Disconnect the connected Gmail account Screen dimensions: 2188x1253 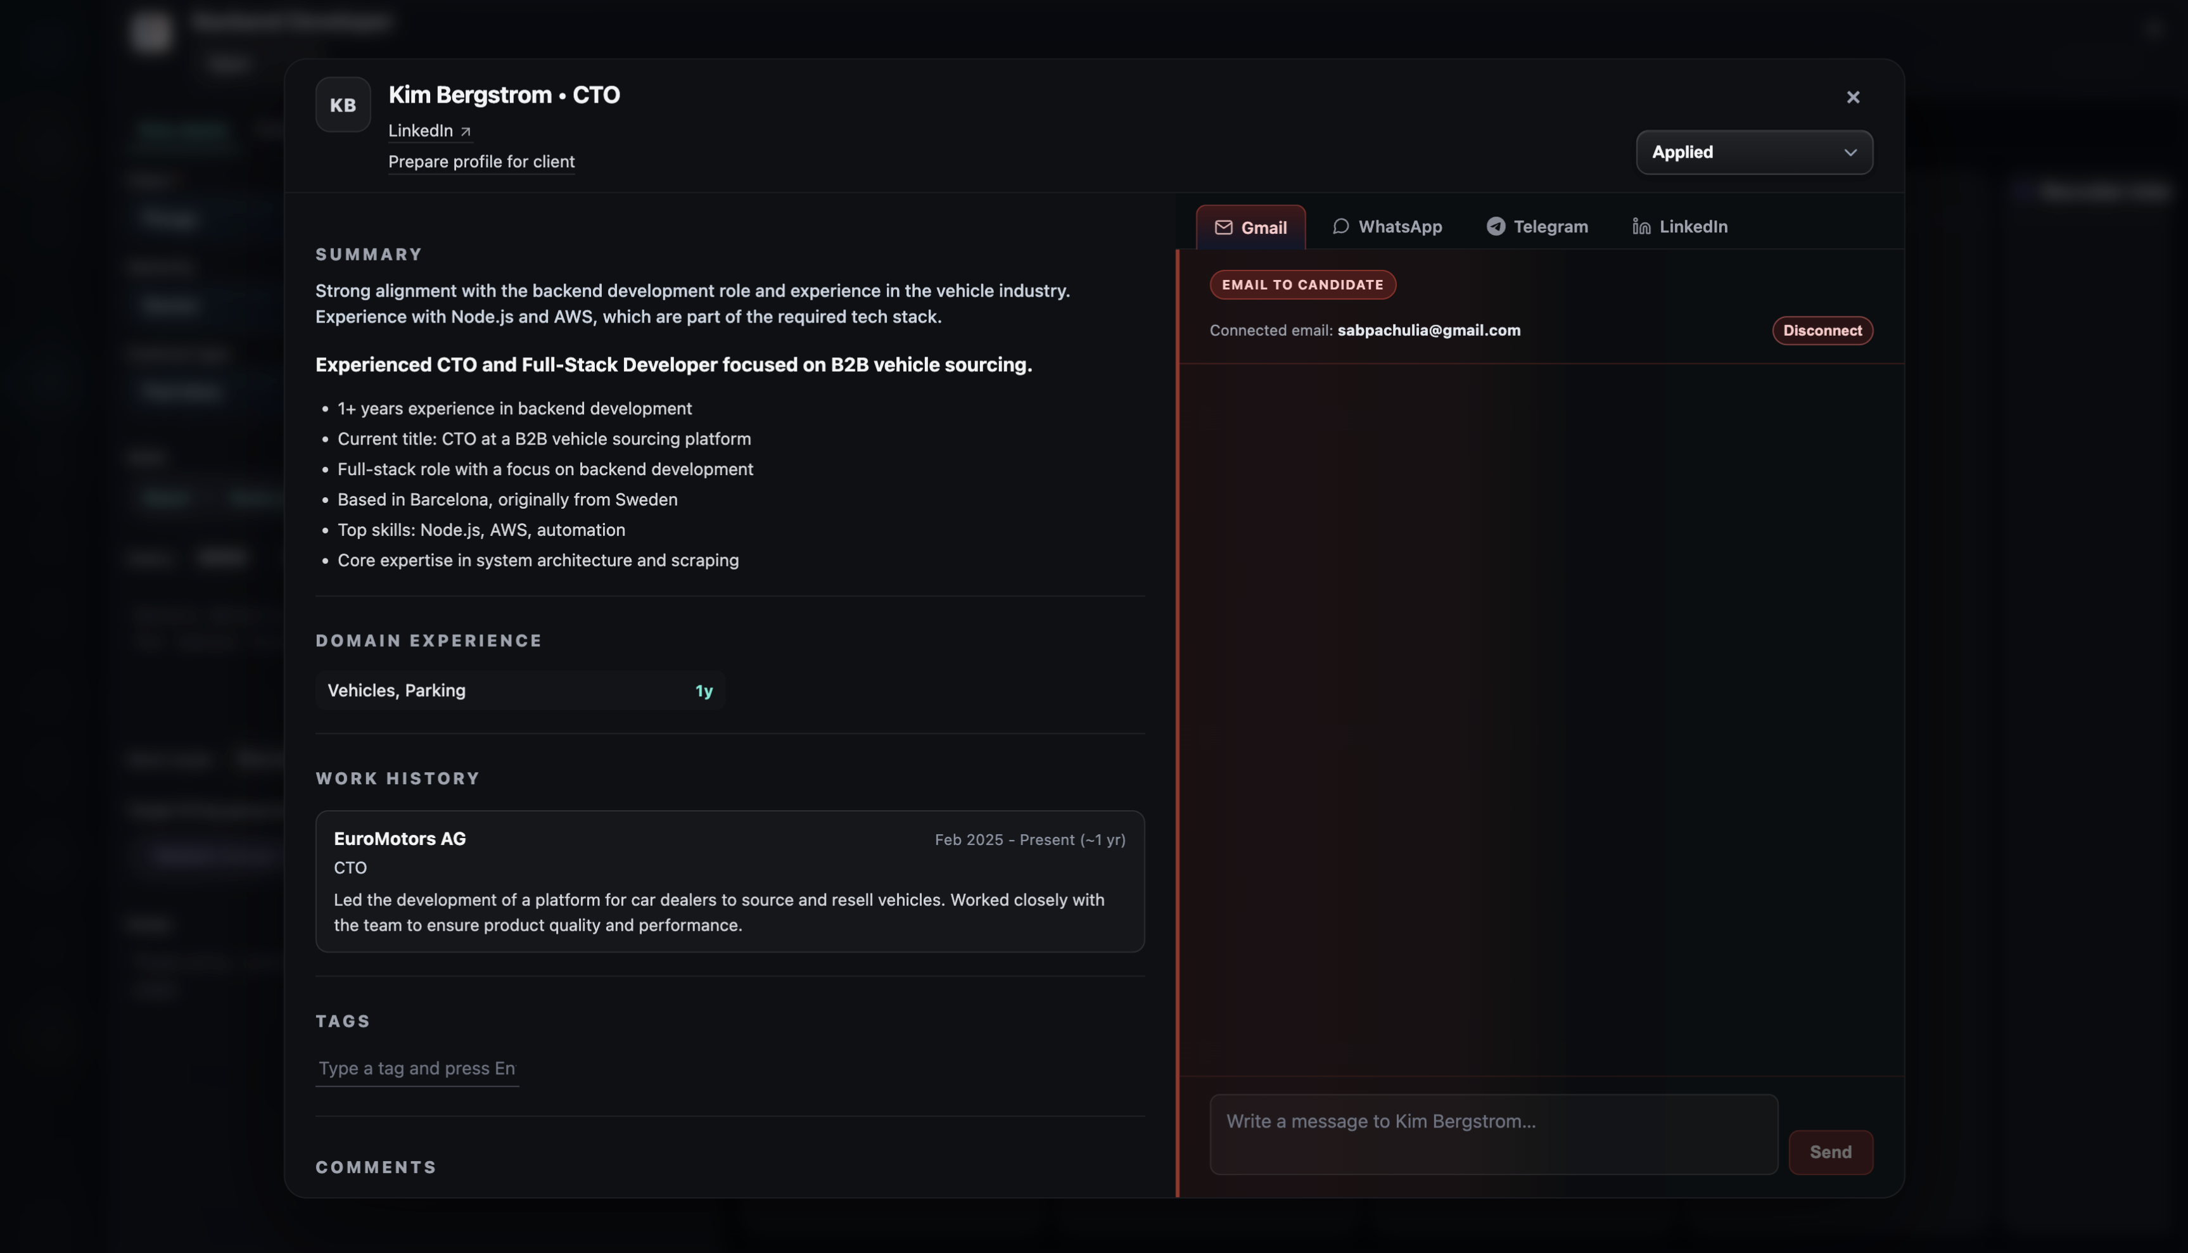(1821, 331)
